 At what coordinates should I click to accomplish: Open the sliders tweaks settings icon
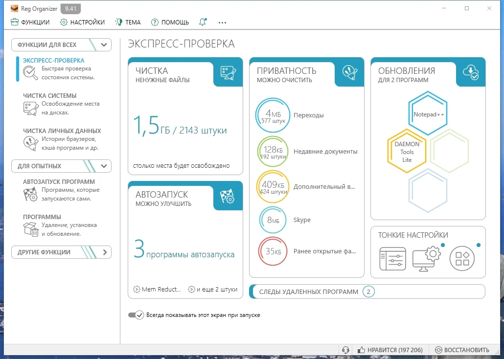(x=392, y=259)
